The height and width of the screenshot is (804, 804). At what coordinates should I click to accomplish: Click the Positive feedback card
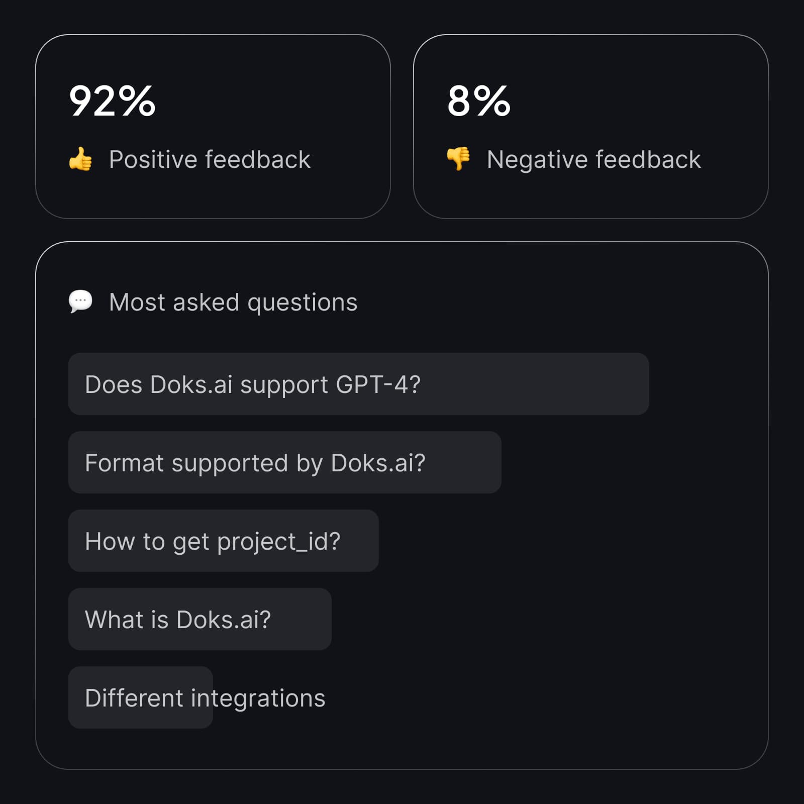point(213,127)
